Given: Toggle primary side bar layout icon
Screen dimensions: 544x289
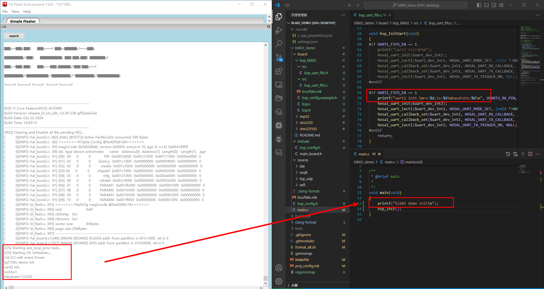Looking at the screenshot, I should [479, 5].
